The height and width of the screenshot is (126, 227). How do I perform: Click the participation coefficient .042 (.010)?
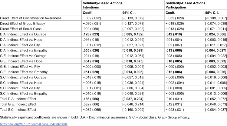[x=174, y=34]
